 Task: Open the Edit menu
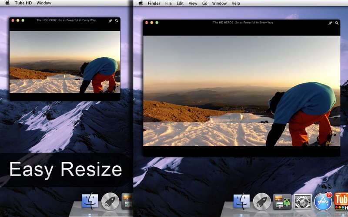pos(180,3)
